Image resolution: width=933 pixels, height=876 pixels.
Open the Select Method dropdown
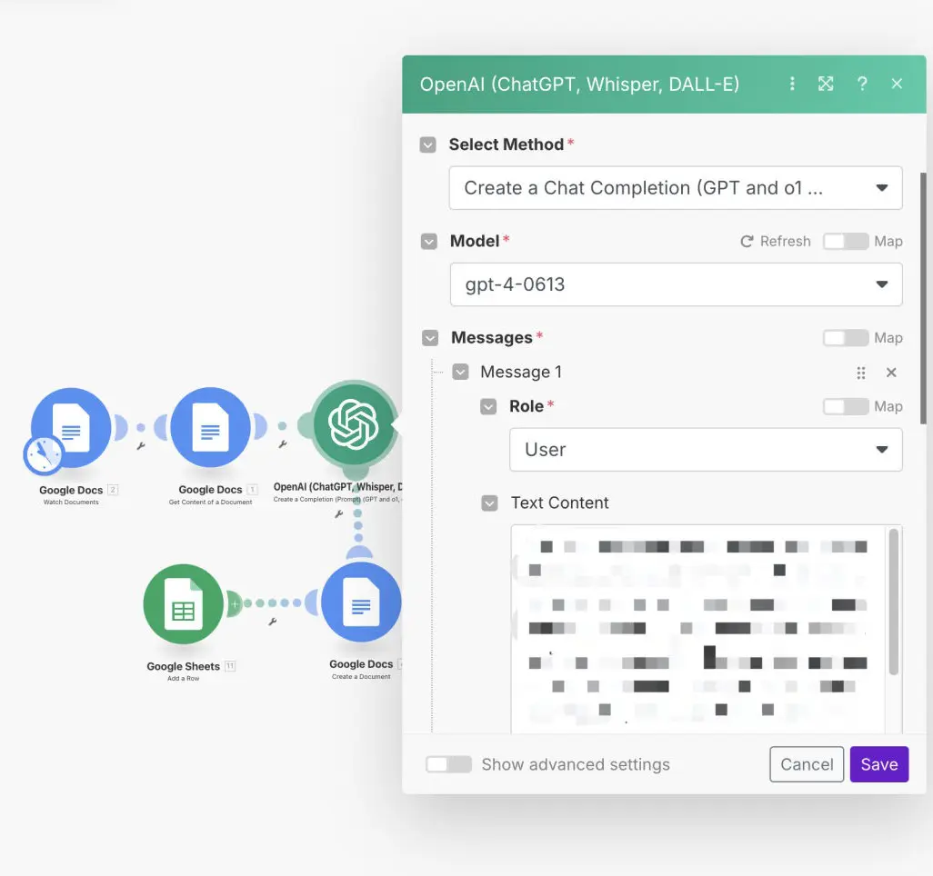click(675, 188)
